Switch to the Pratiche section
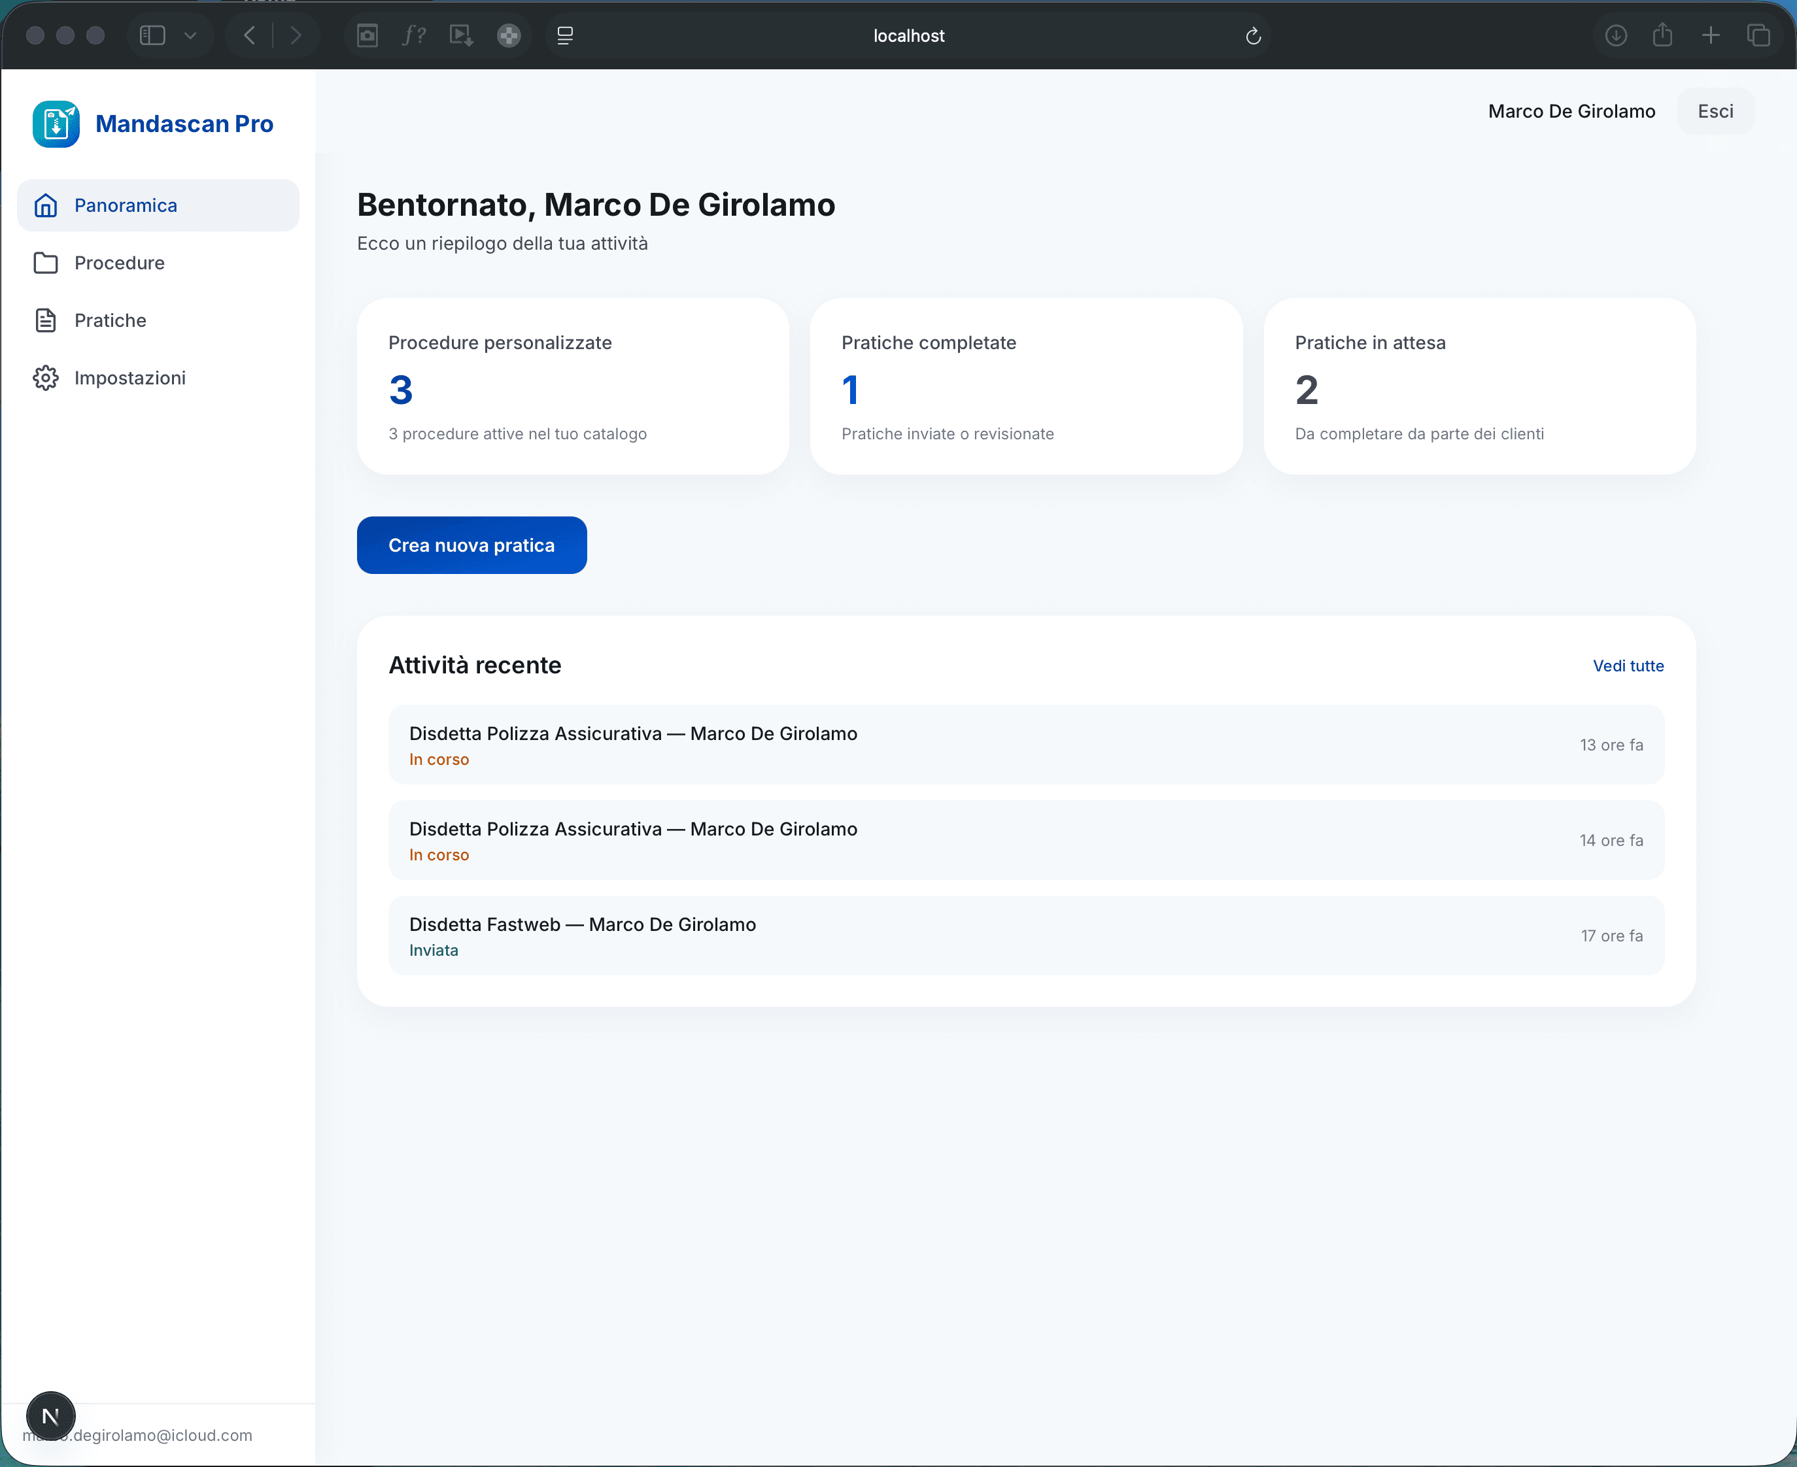This screenshot has width=1797, height=1467. click(x=111, y=320)
